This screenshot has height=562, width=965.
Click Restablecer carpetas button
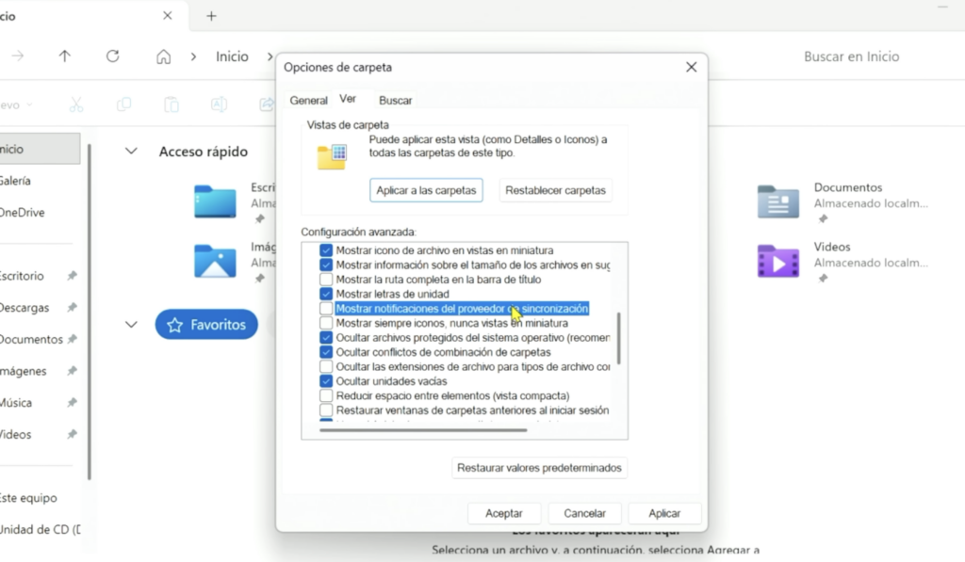coord(555,190)
